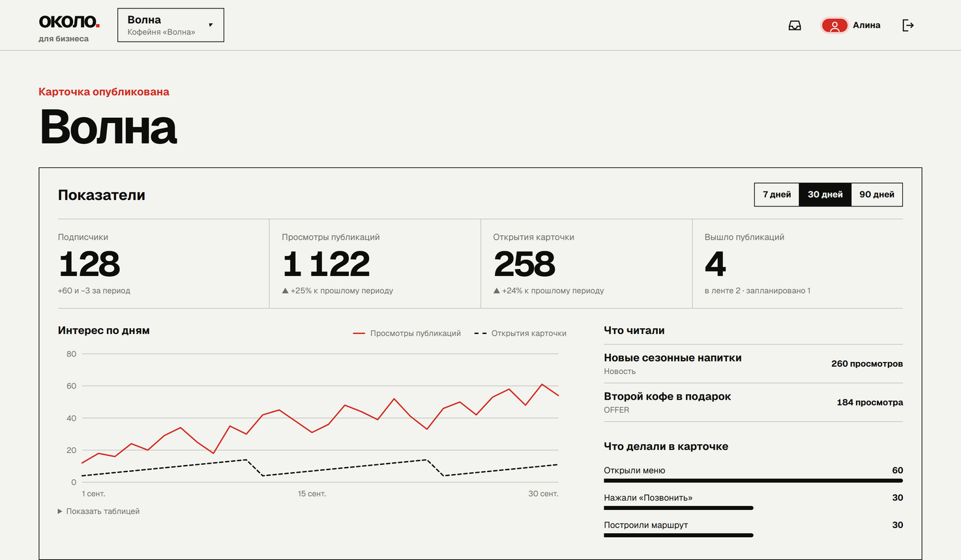The height and width of the screenshot is (560, 961).
Task: Click the Нажали «Позвонить» progress bar
Action: [x=679, y=508]
